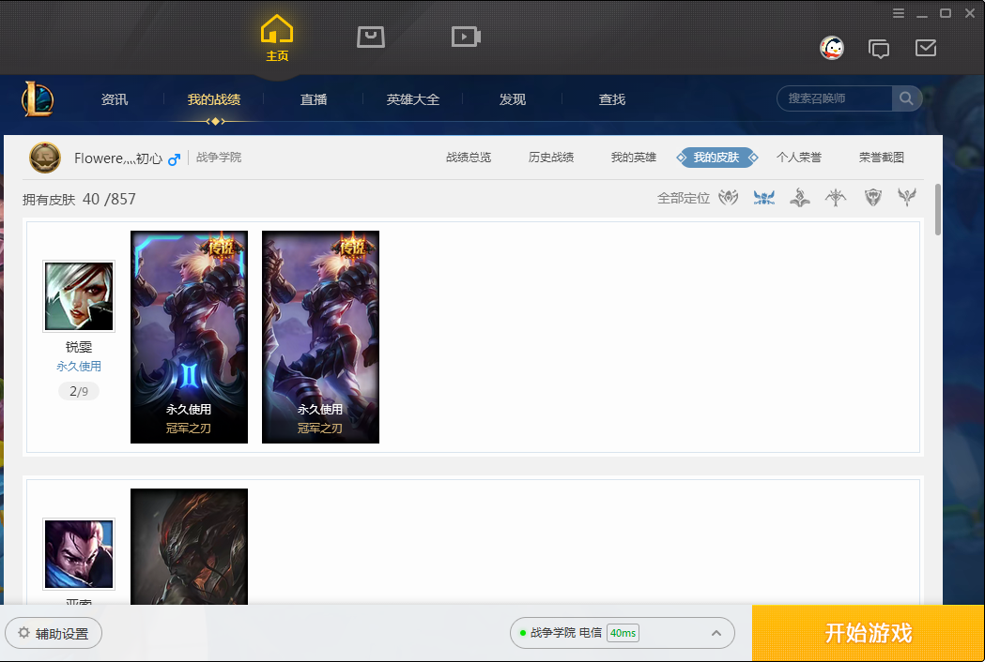Open the hamburger menu icon in title bar
This screenshot has height=662, width=985.
click(899, 13)
